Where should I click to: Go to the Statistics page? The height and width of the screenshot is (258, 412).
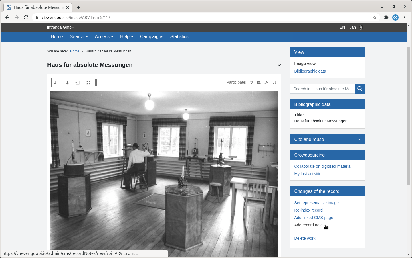179,37
